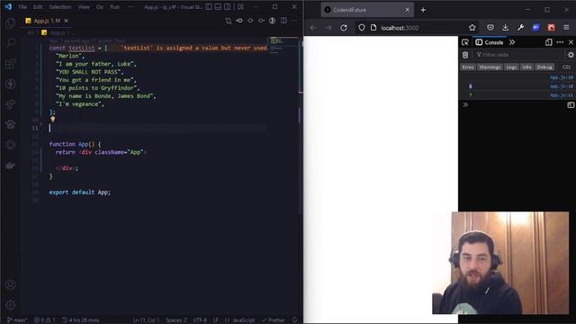Open the View menu
This screenshot has height=324, width=576.
coord(84,7)
